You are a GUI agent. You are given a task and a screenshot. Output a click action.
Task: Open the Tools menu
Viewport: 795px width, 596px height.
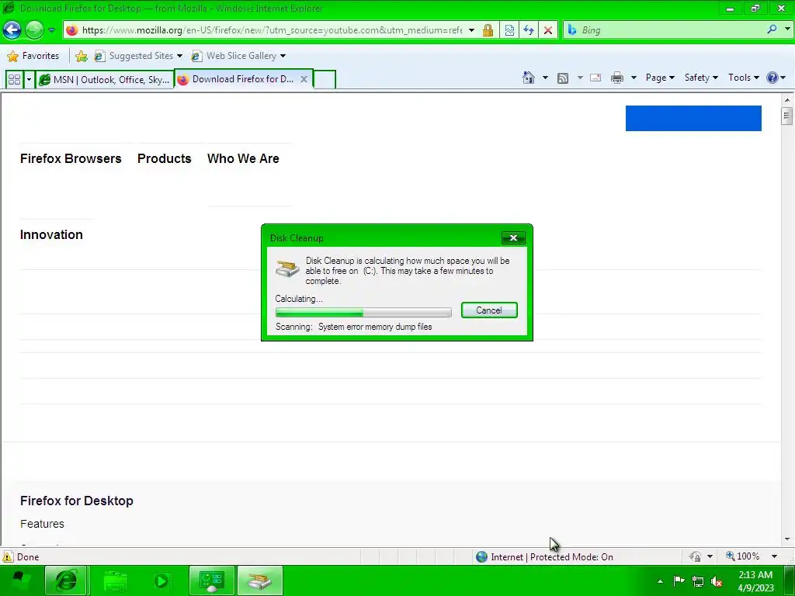743,78
